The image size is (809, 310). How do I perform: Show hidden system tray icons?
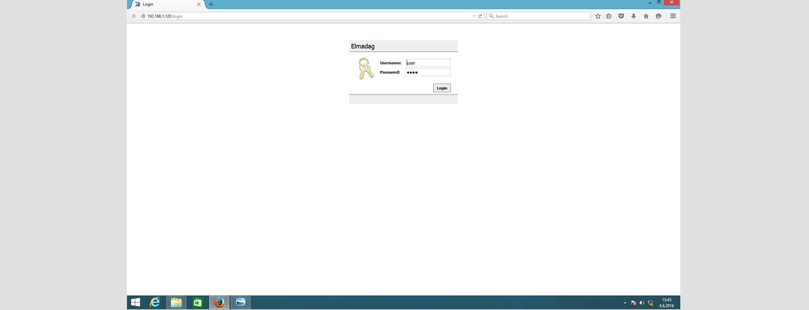tap(625, 303)
